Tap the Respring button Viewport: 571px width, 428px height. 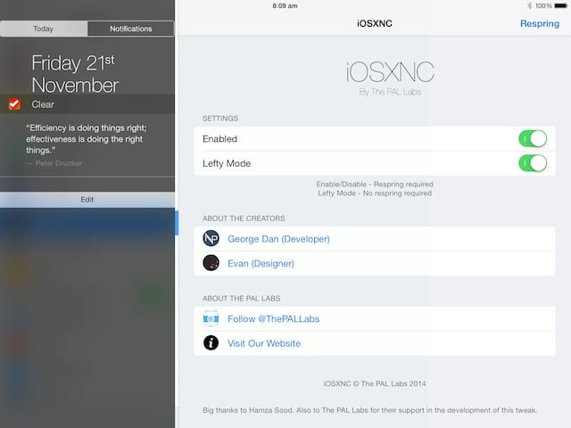pos(539,24)
